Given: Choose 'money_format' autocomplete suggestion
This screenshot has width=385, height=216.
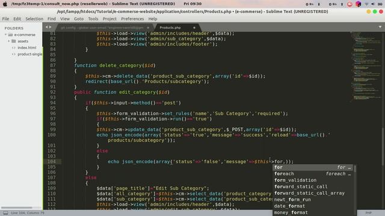Looking at the screenshot, I should (313, 212).
